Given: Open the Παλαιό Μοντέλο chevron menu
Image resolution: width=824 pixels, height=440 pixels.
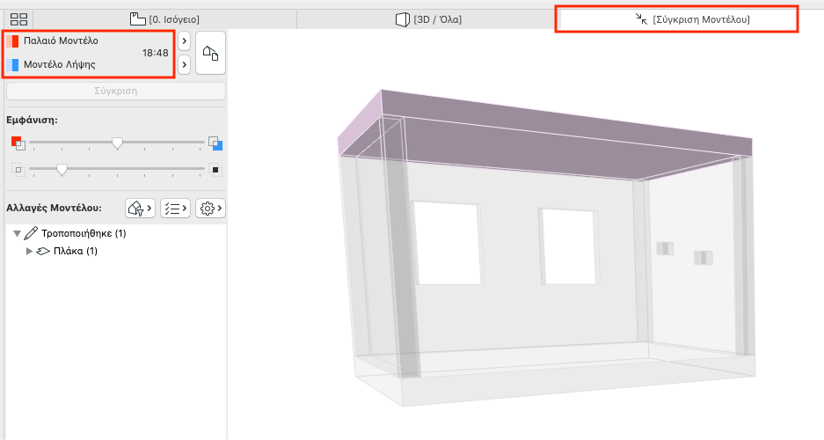Looking at the screenshot, I should 184,41.
